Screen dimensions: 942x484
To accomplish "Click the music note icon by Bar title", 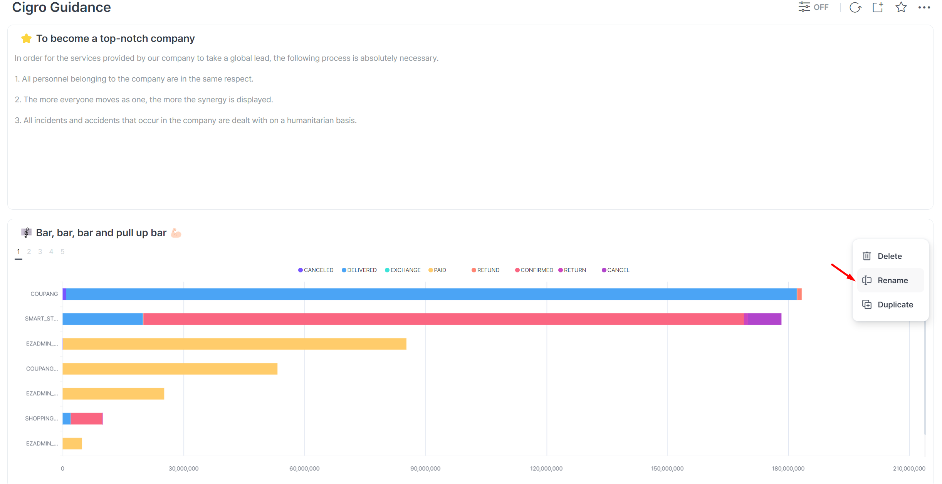I will click(26, 233).
